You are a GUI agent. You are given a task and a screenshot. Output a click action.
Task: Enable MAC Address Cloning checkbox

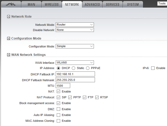coord(58,121)
